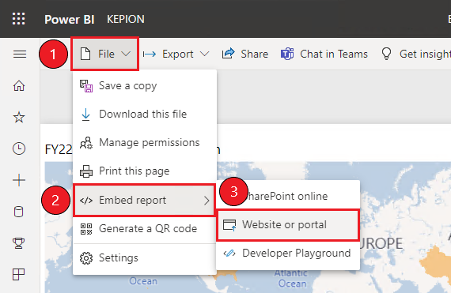Toggle the hamburger navigation pane
451x293 pixels.
pyautogui.click(x=20, y=54)
